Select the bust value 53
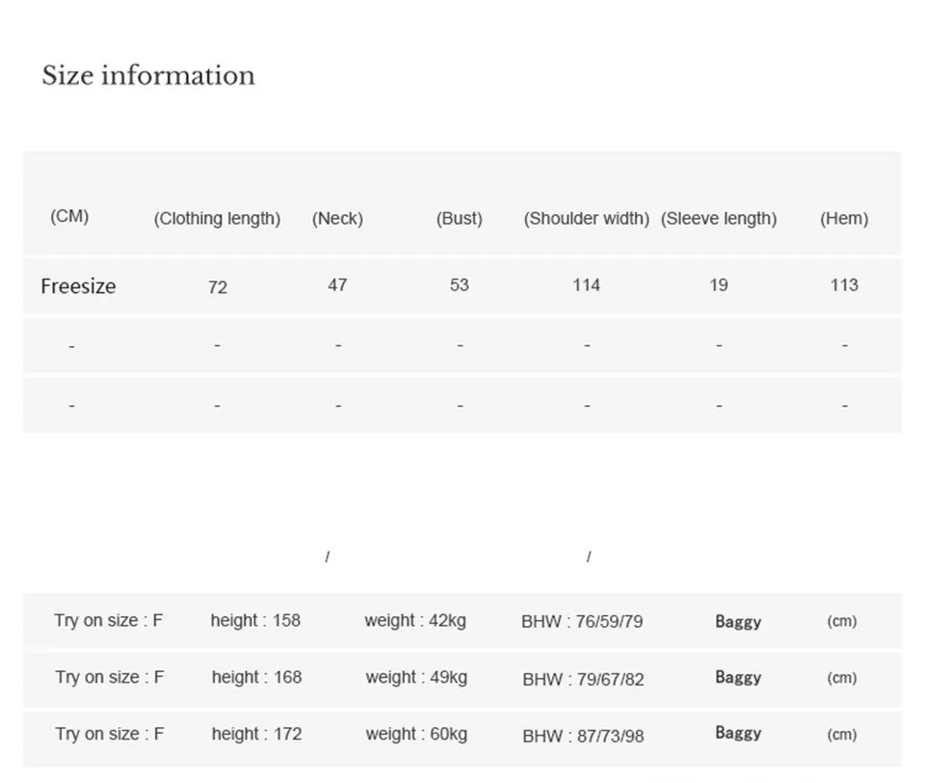Screen dimensions: 925x783 click(x=460, y=285)
